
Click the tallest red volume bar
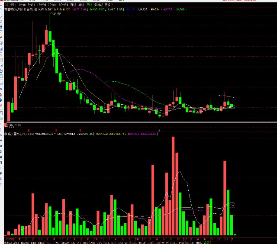173,186
